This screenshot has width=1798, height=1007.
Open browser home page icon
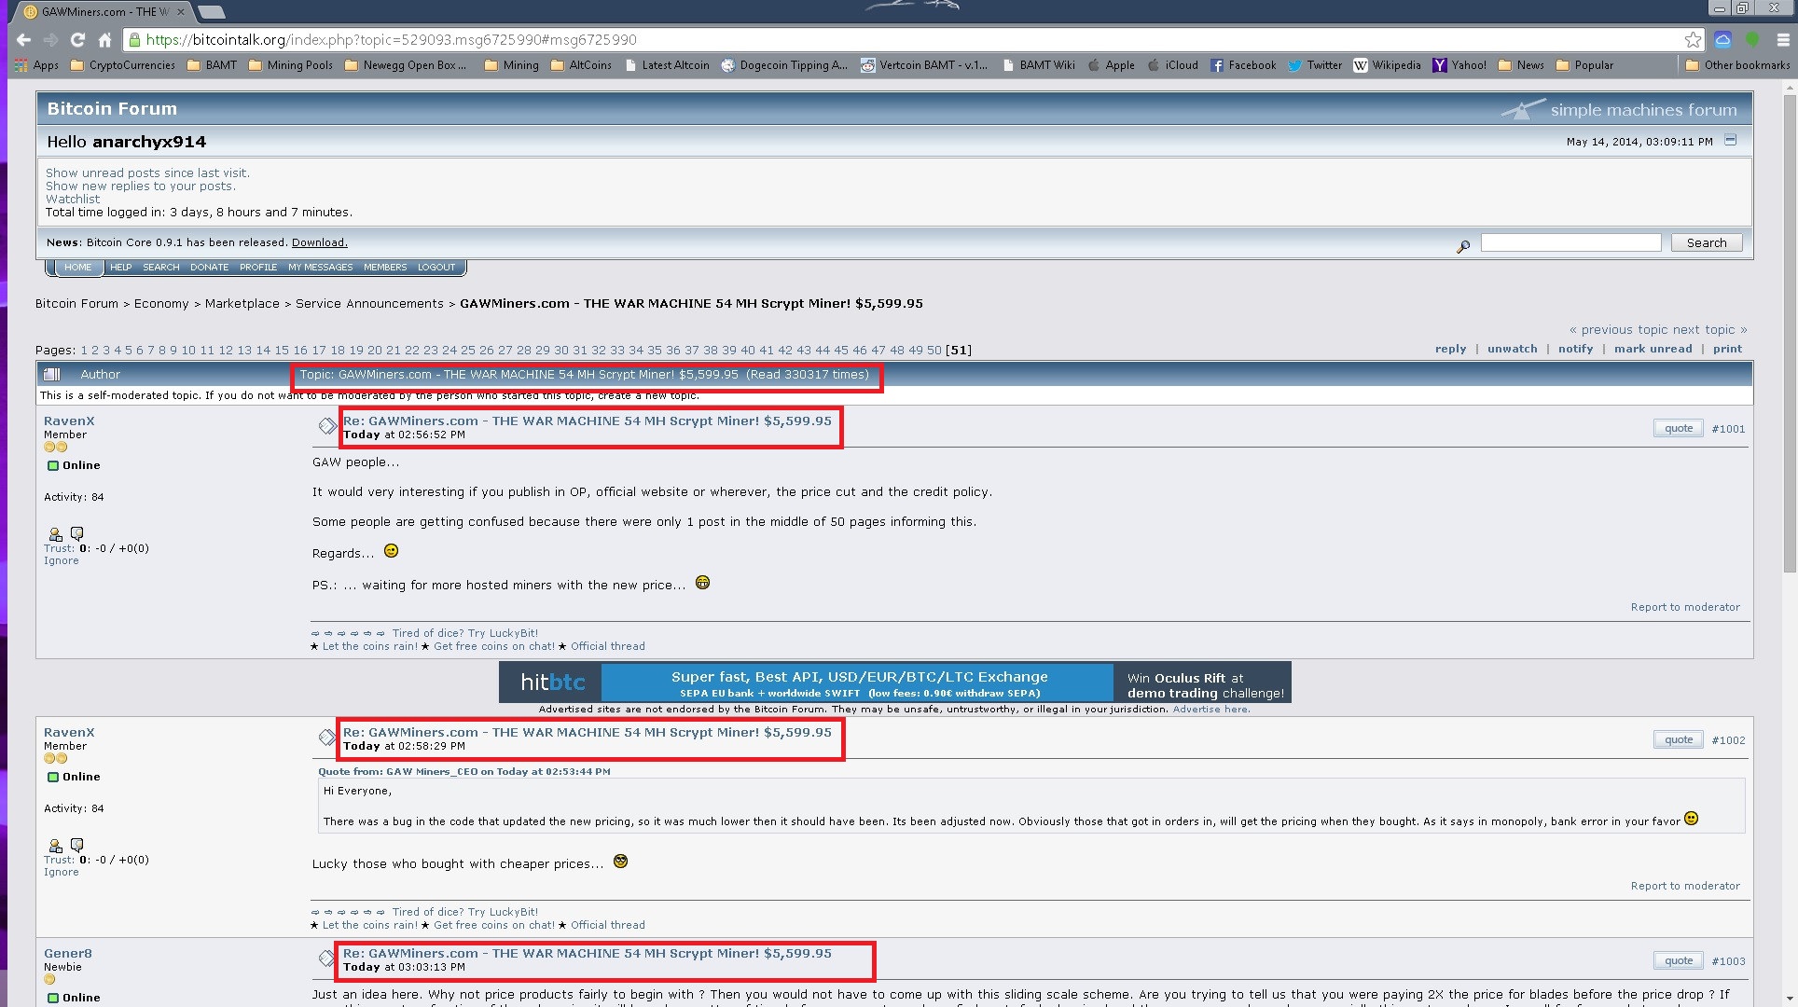pos(104,40)
